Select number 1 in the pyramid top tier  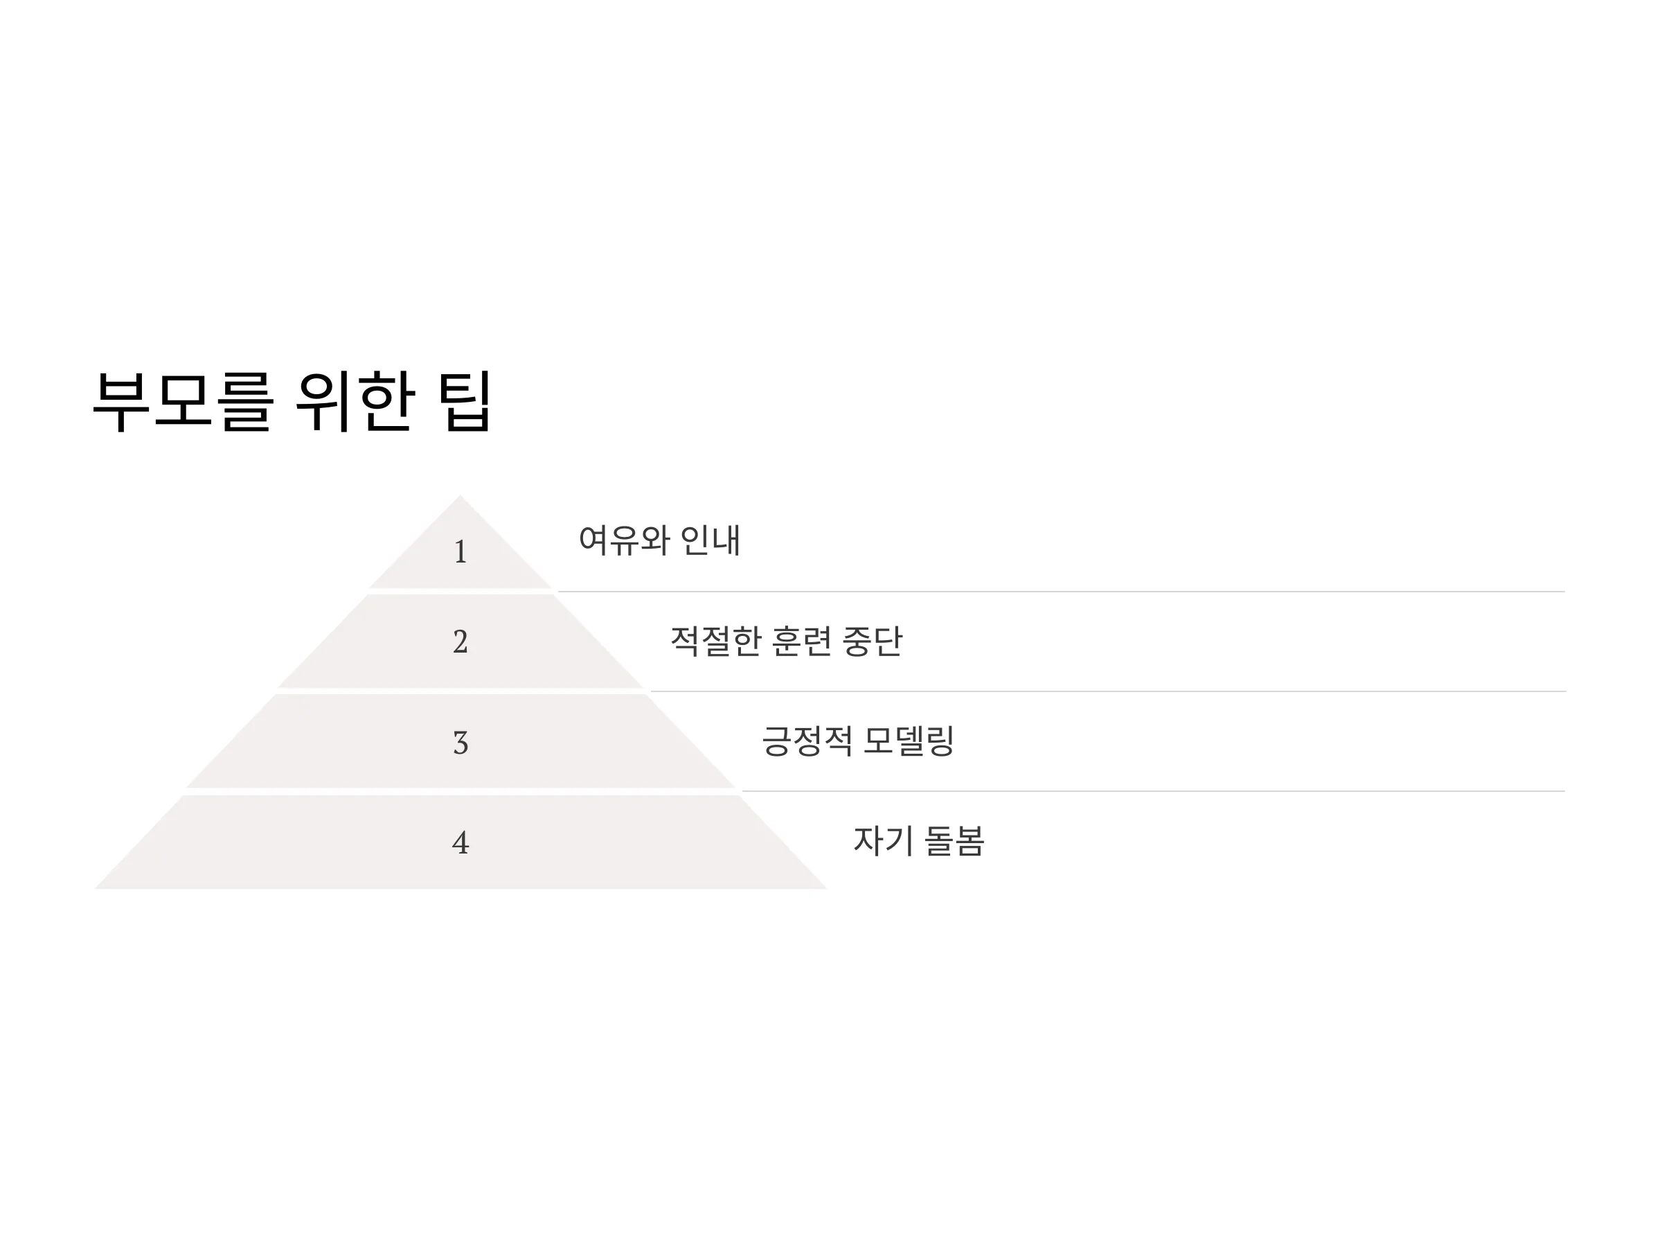pos(461,552)
